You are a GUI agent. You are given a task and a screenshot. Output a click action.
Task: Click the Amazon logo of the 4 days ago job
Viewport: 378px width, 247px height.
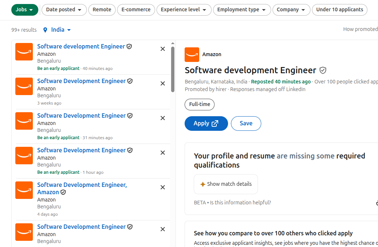click(x=24, y=190)
